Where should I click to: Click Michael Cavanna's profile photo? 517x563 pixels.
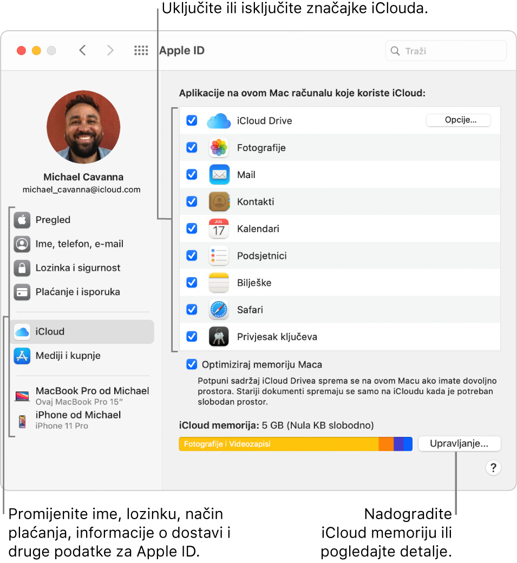[x=83, y=127]
